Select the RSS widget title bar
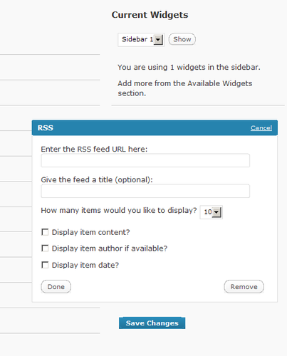 155,127
